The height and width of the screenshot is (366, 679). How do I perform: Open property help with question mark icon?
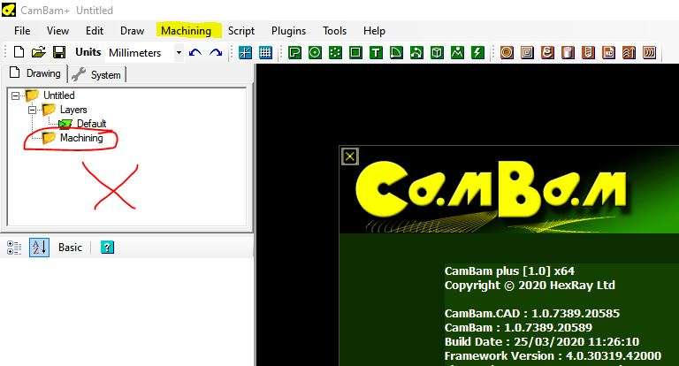point(107,248)
